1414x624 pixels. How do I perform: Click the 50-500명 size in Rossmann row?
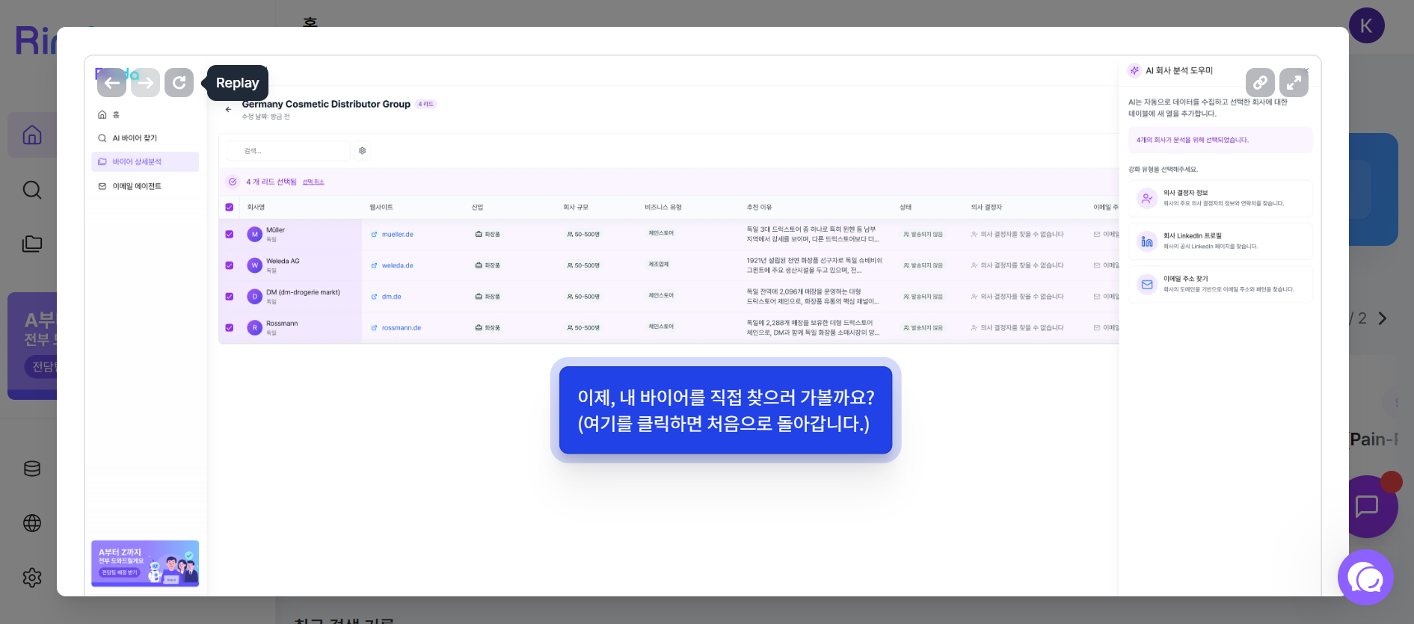(x=583, y=328)
